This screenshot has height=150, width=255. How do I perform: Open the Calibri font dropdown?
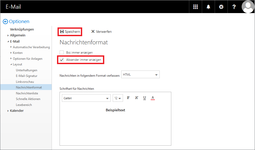tap(86, 98)
